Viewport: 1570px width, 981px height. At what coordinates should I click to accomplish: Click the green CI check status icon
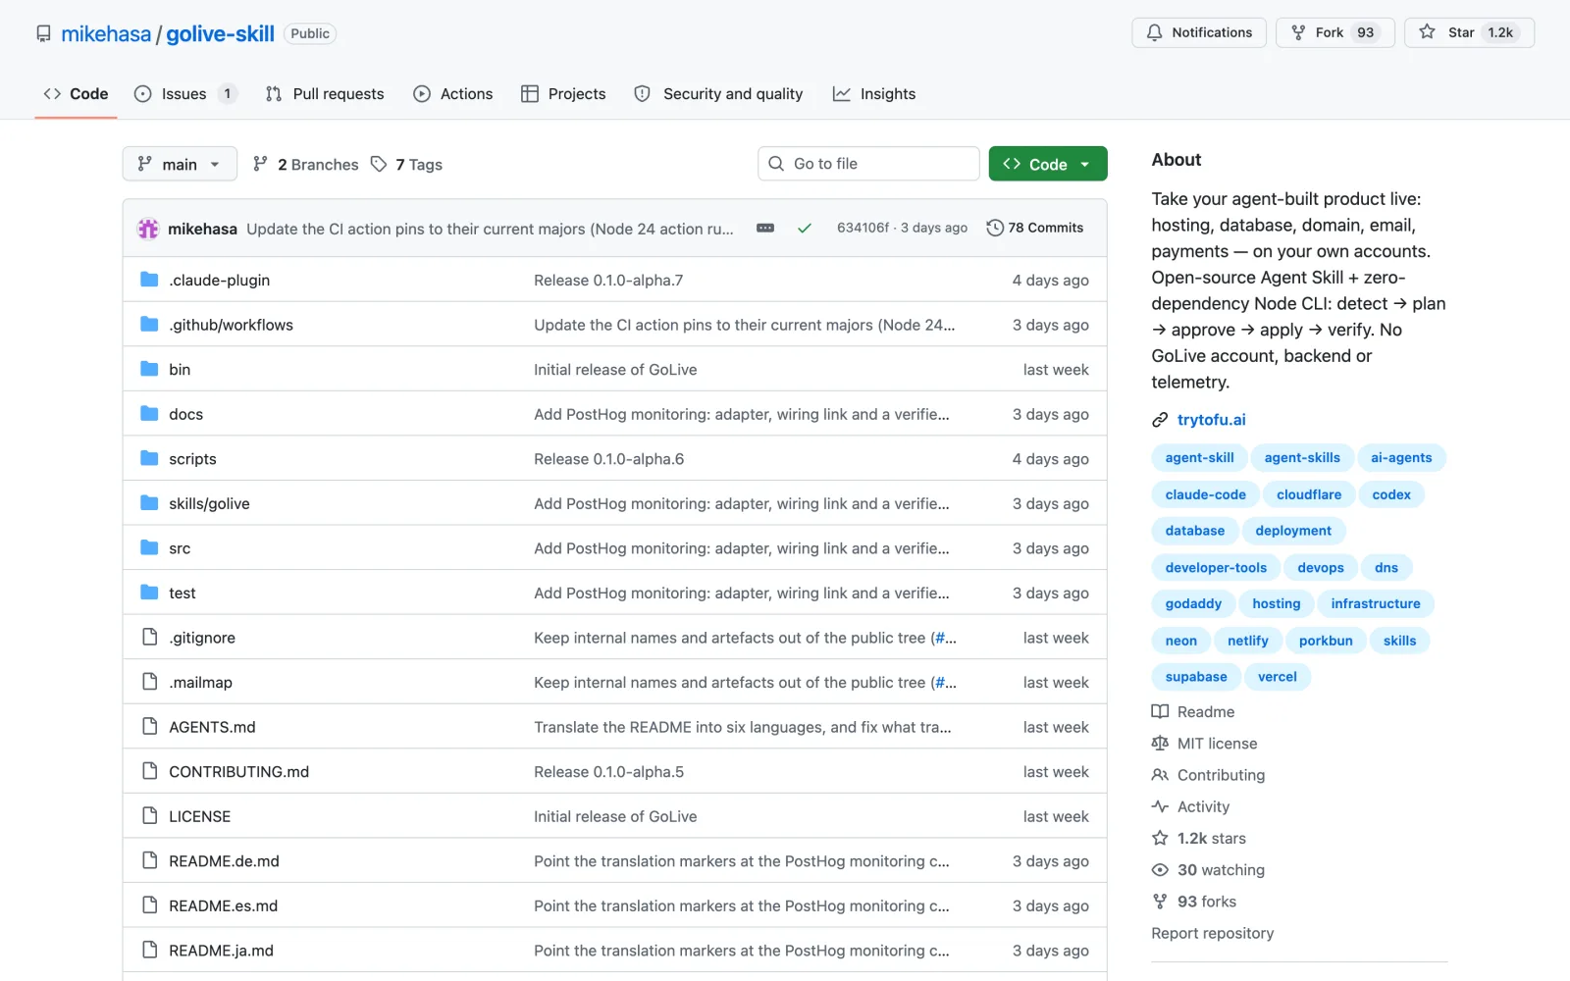805,228
